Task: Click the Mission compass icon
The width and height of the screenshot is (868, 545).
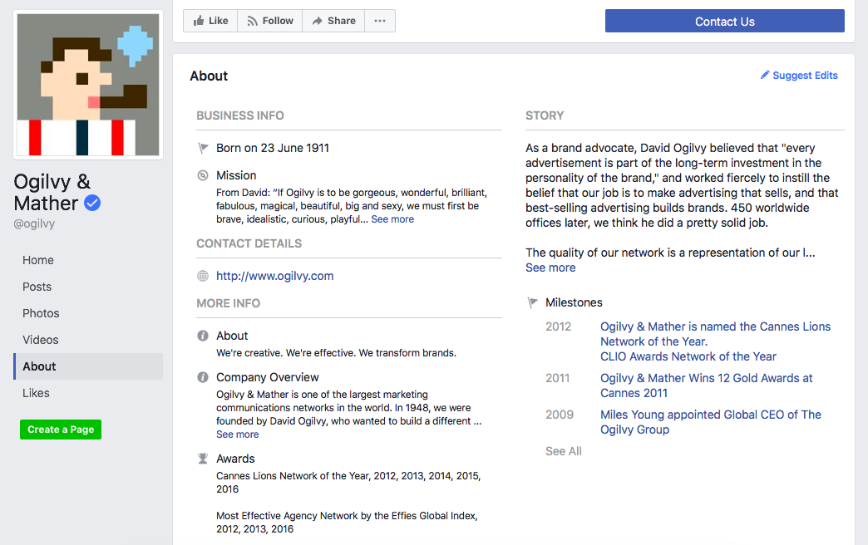Action: tap(203, 175)
